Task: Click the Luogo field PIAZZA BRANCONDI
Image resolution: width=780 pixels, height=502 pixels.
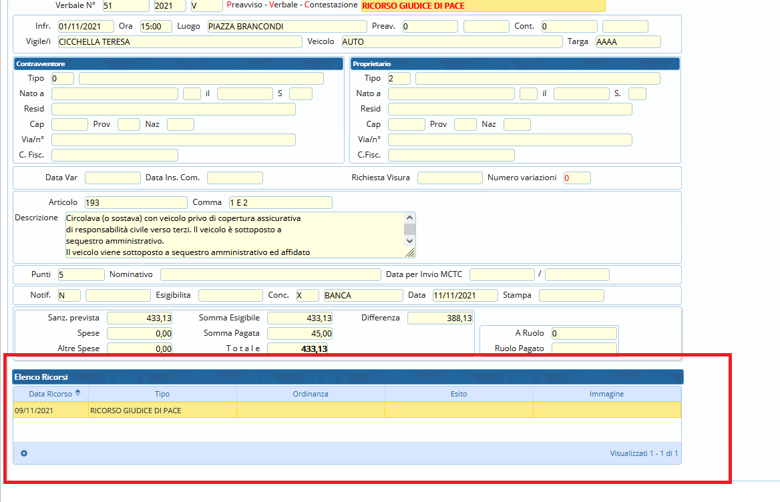Action: click(x=286, y=27)
